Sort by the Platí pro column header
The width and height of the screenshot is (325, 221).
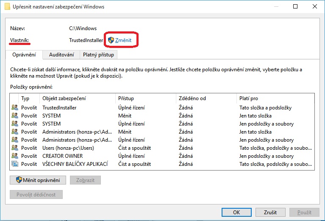point(275,98)
